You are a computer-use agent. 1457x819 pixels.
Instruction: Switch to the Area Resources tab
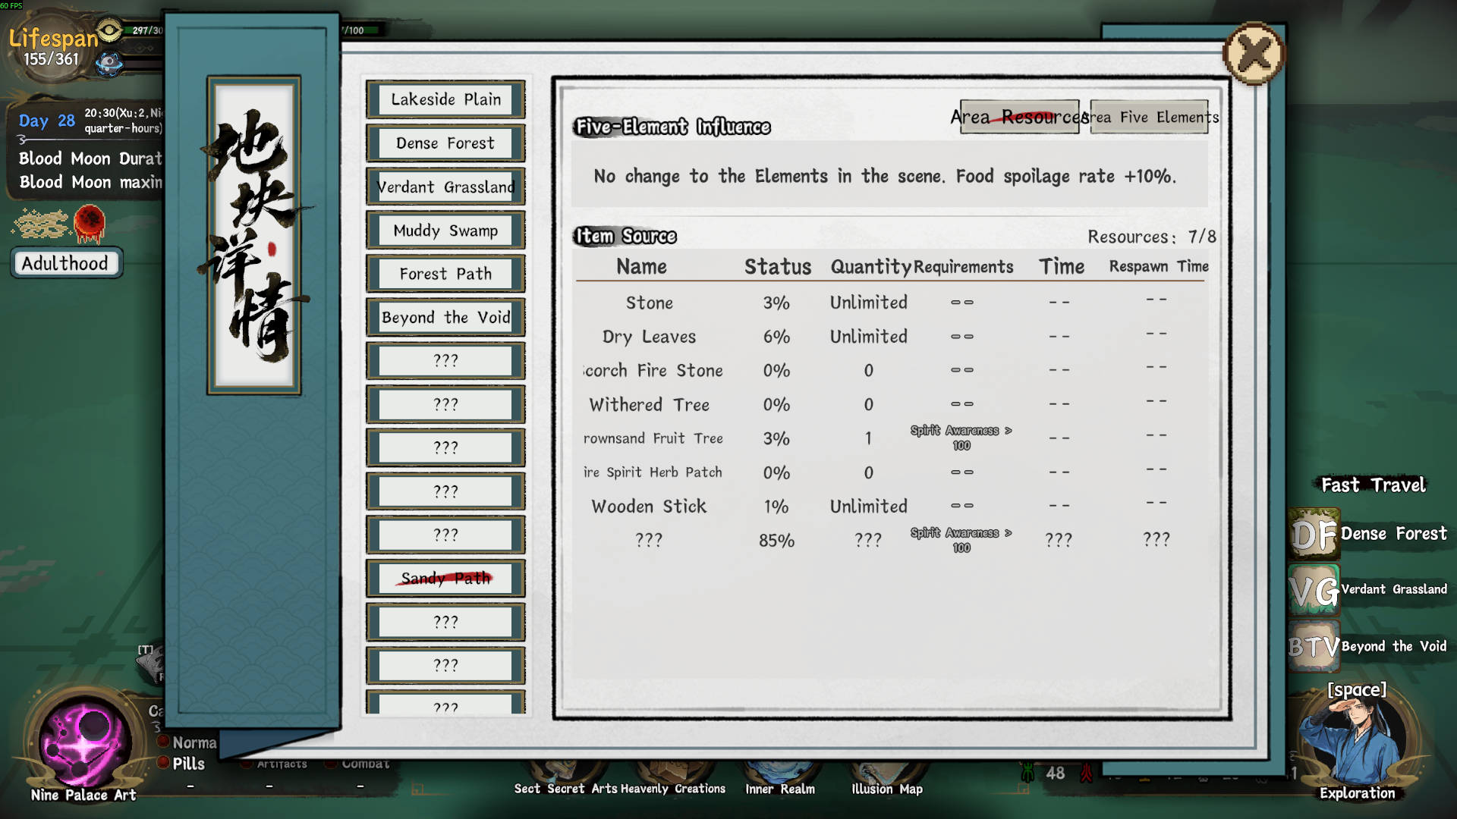tap(1019, 117)
